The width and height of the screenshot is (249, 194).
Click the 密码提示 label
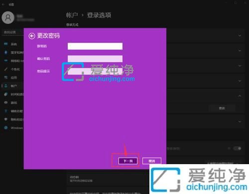click(43, 71)
